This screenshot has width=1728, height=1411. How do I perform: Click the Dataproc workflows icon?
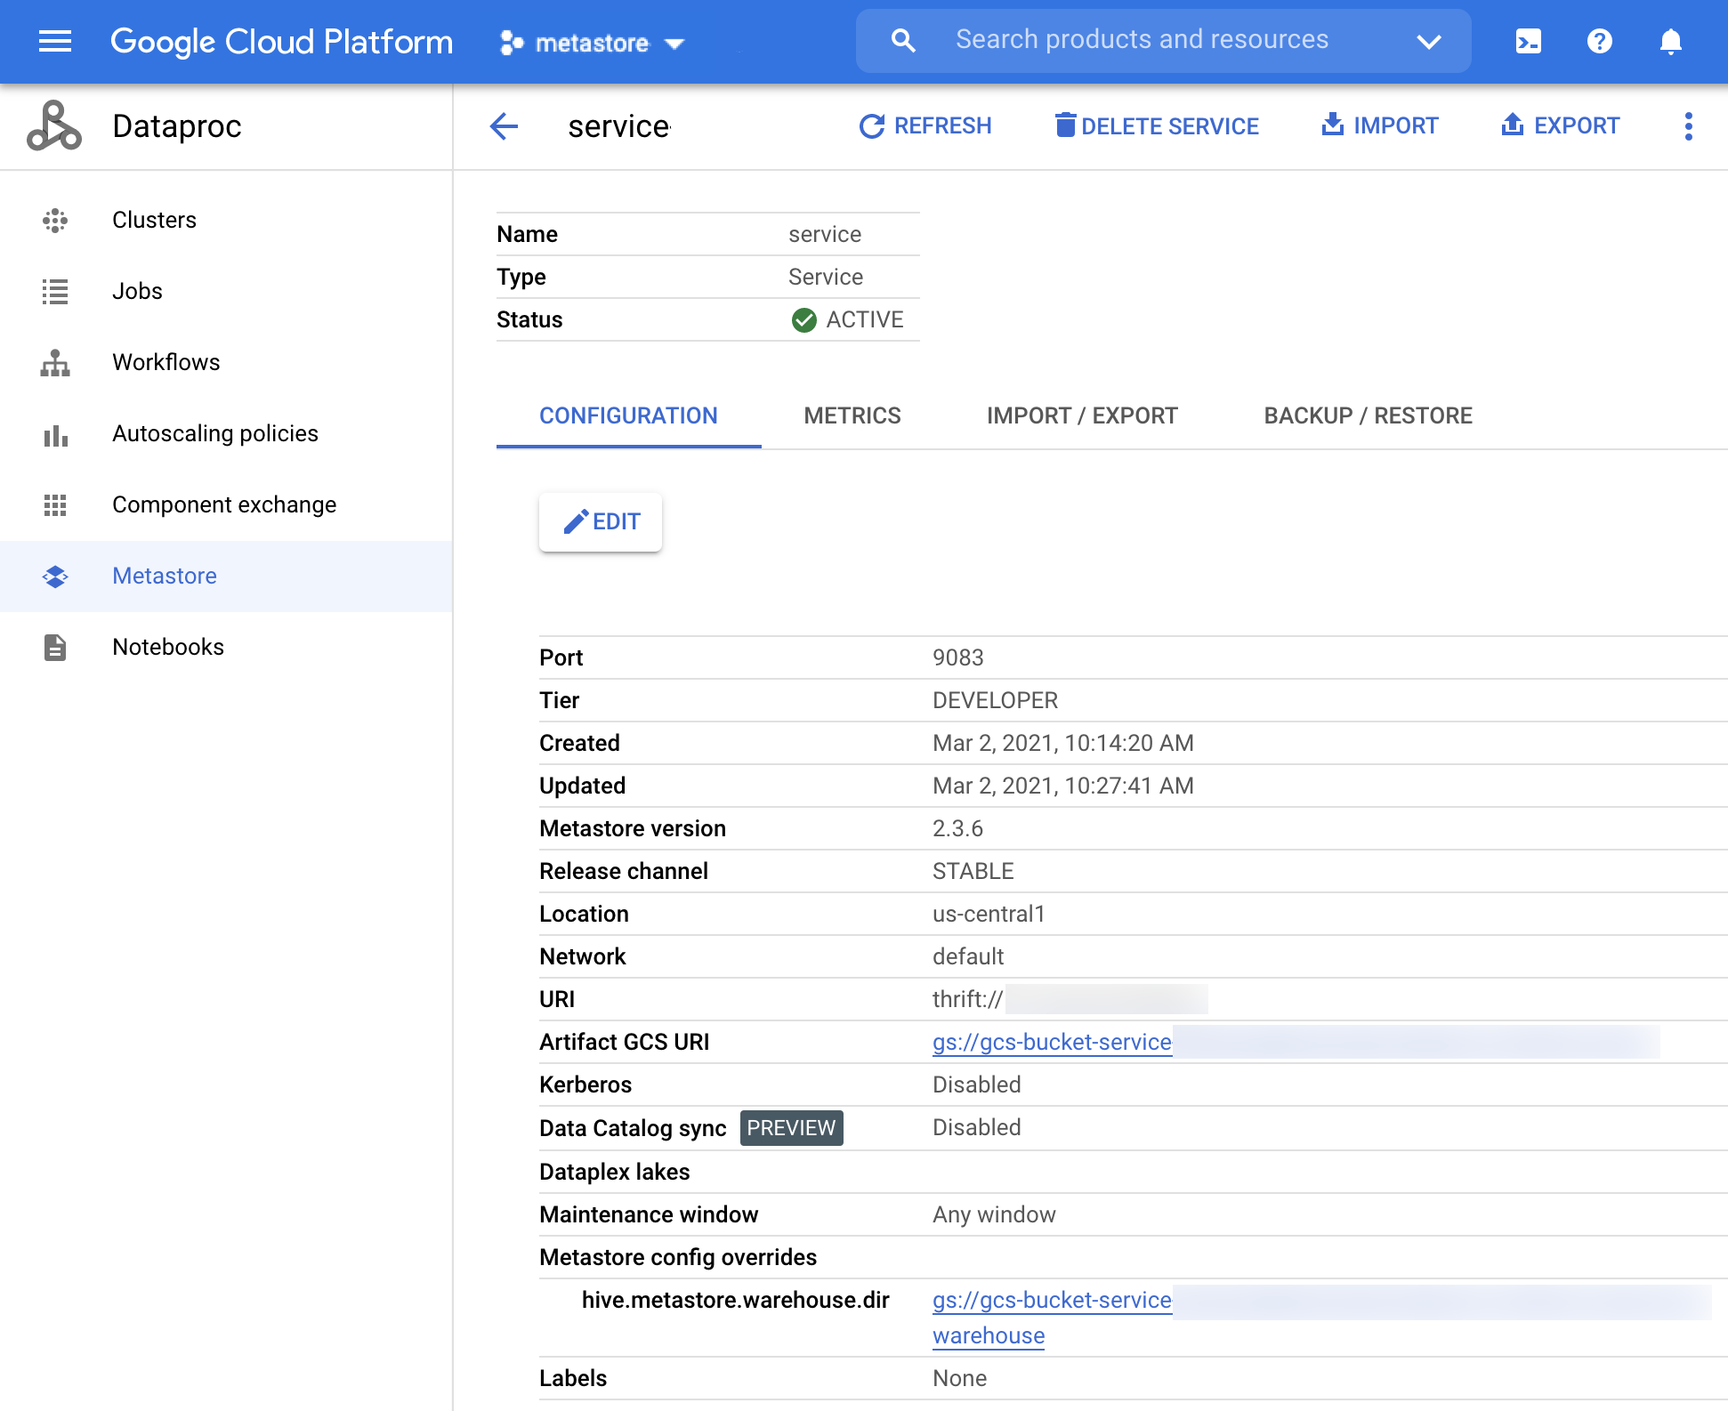pos(54,360)
